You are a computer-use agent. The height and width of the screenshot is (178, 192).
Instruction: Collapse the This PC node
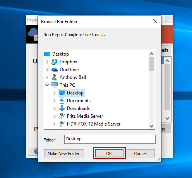click(47, 85)
